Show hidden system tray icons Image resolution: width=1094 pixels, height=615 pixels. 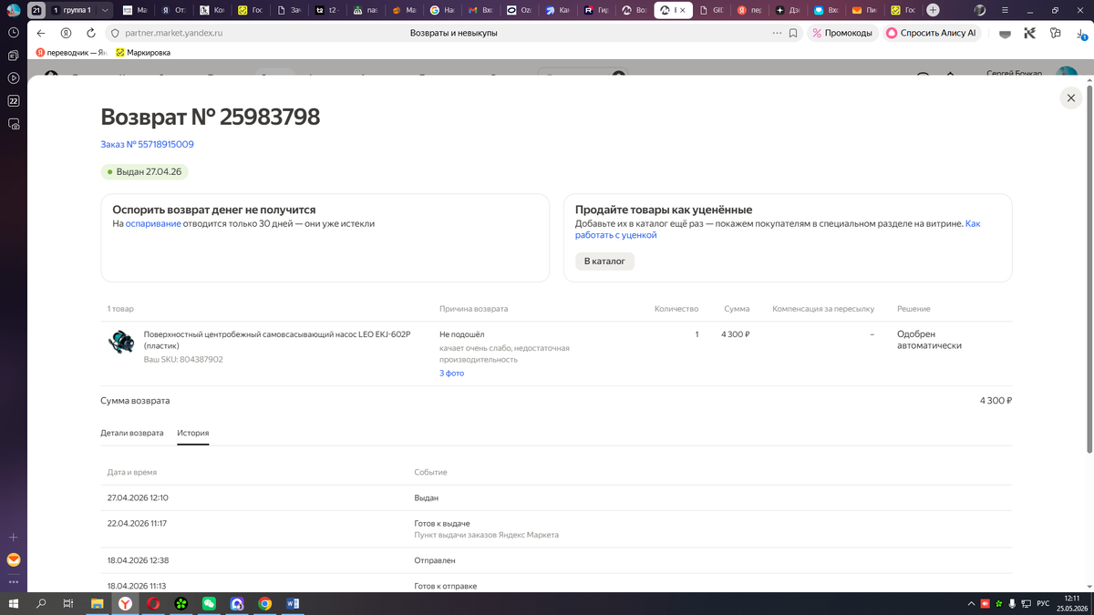coord(971,604)
